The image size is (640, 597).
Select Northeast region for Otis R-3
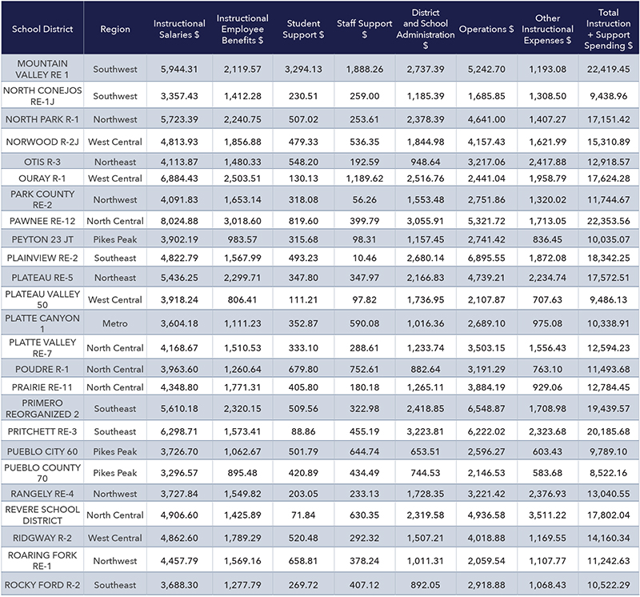click(115, 162)
